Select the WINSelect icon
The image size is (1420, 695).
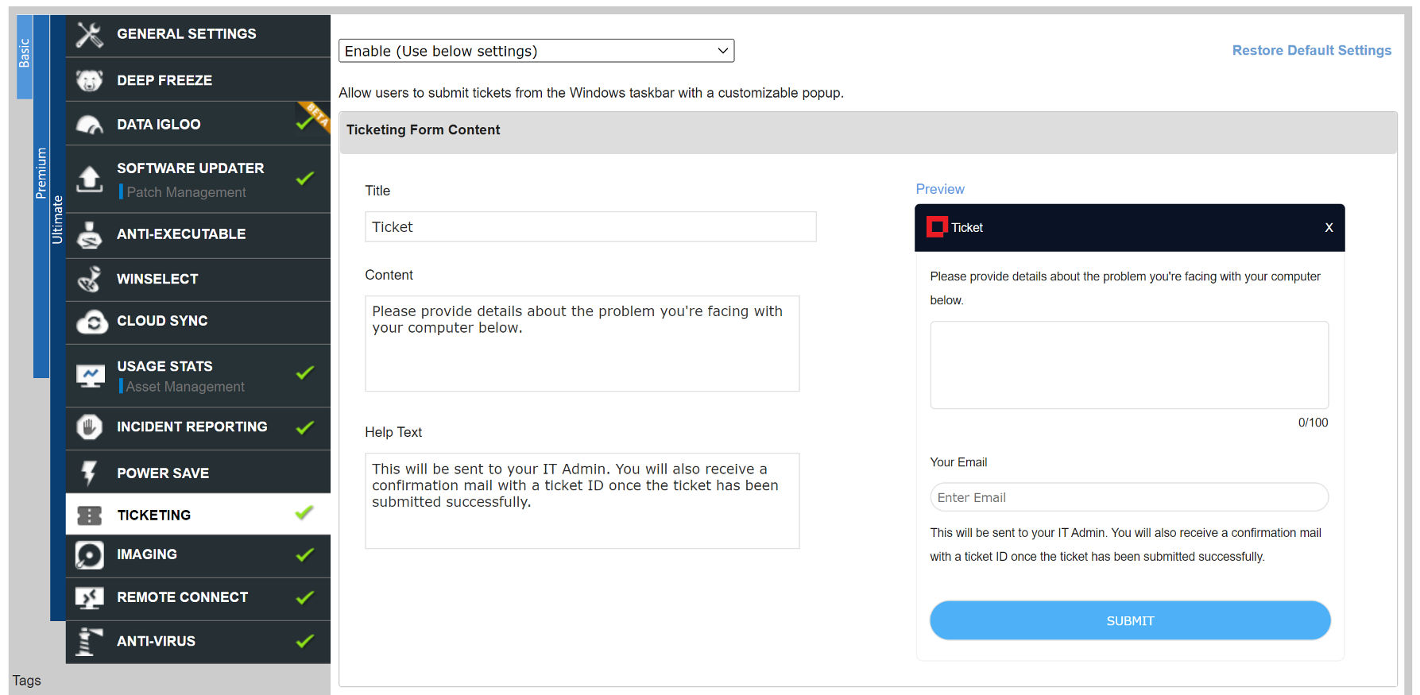90,279
